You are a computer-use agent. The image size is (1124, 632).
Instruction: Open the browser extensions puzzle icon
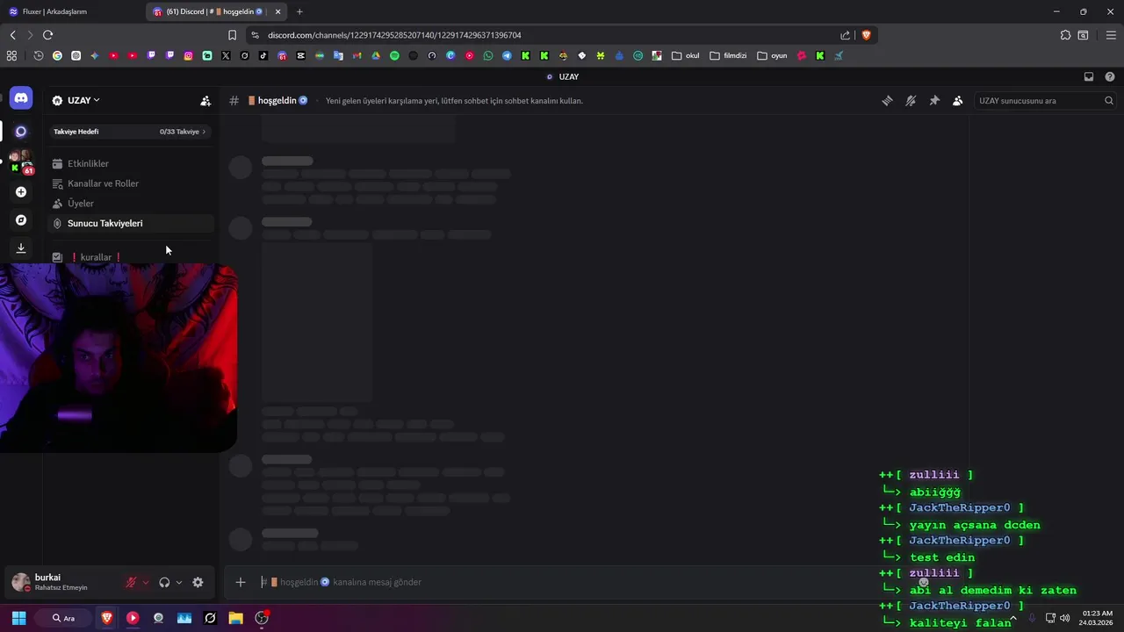tap(1065, 35)
